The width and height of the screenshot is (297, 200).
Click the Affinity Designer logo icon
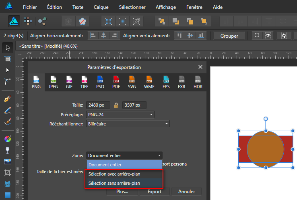coord(9,6)
